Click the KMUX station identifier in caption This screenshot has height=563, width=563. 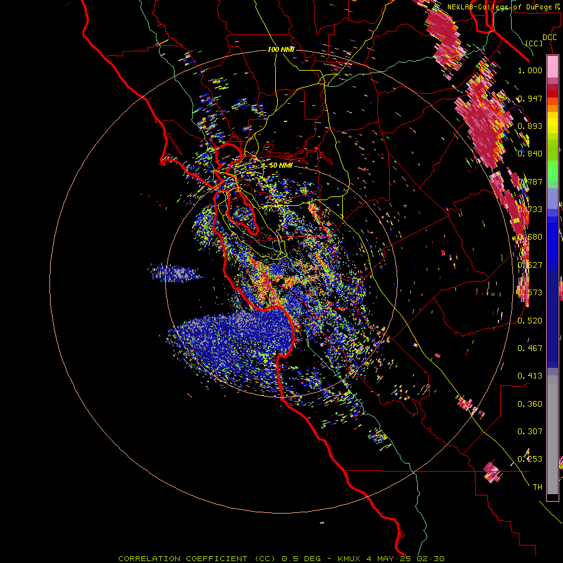coord(348,559)
